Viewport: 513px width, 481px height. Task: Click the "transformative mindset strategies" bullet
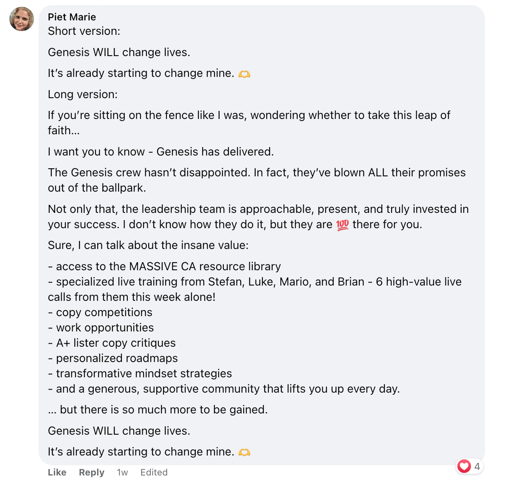[x=144, y=373]
